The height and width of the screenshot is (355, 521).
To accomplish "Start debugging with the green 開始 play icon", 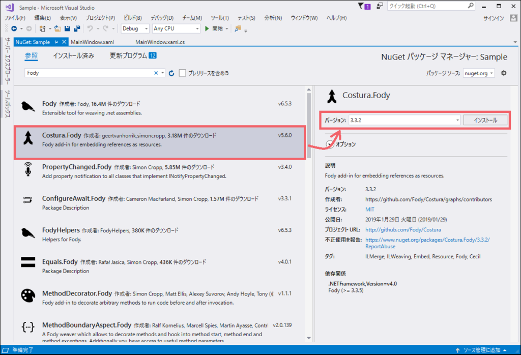I will tap(207, 28).
